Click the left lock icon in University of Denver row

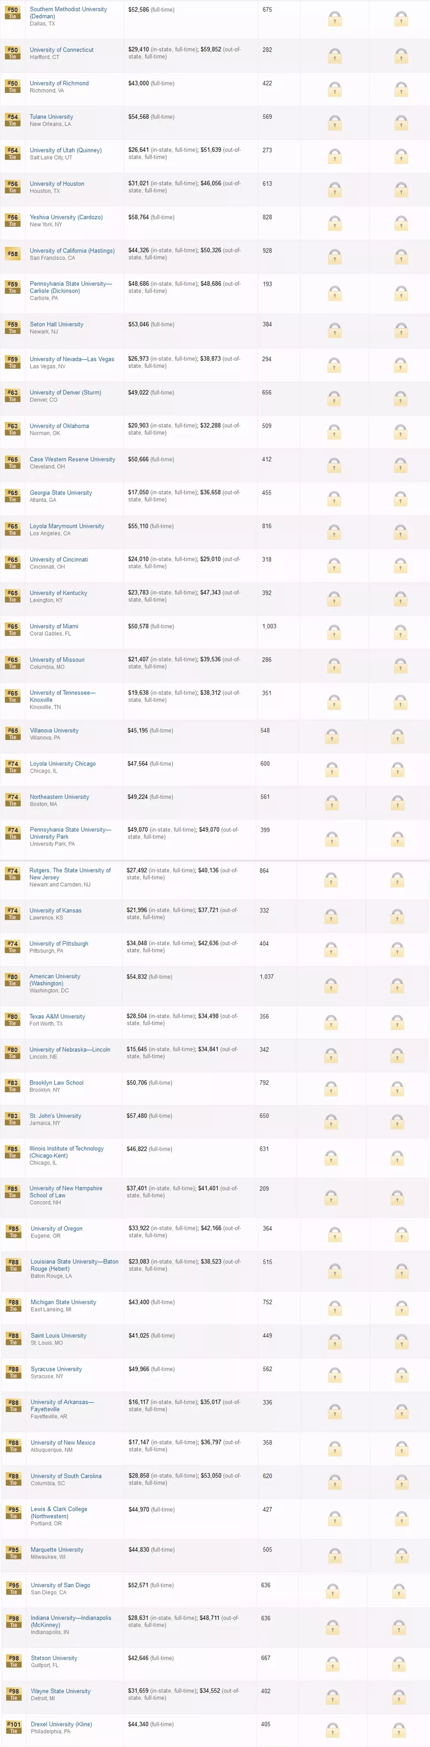pos(335,399)
